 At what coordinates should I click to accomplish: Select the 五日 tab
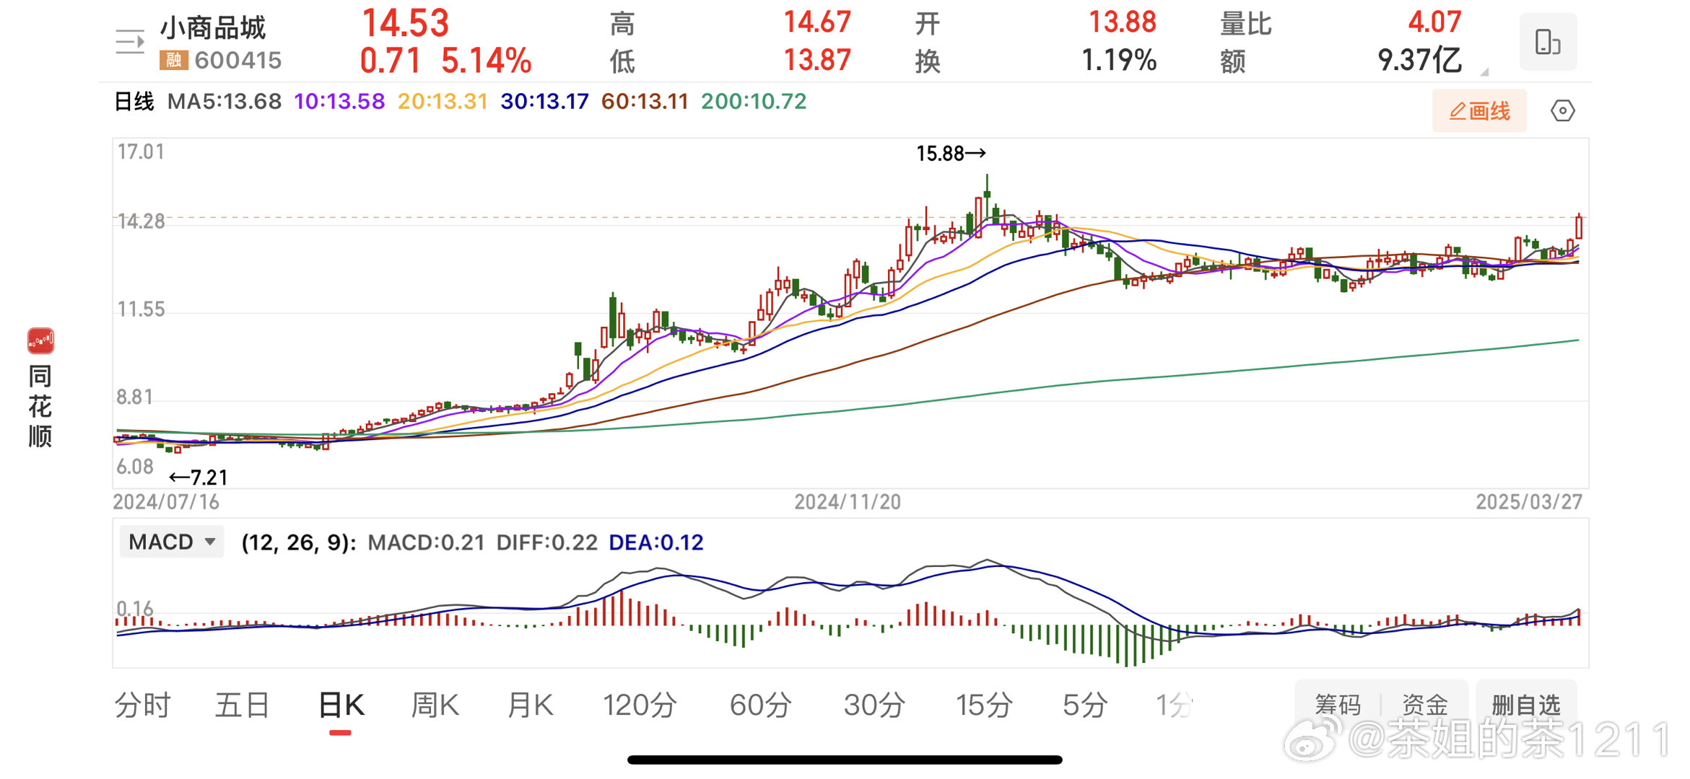(x=243, y=705)
